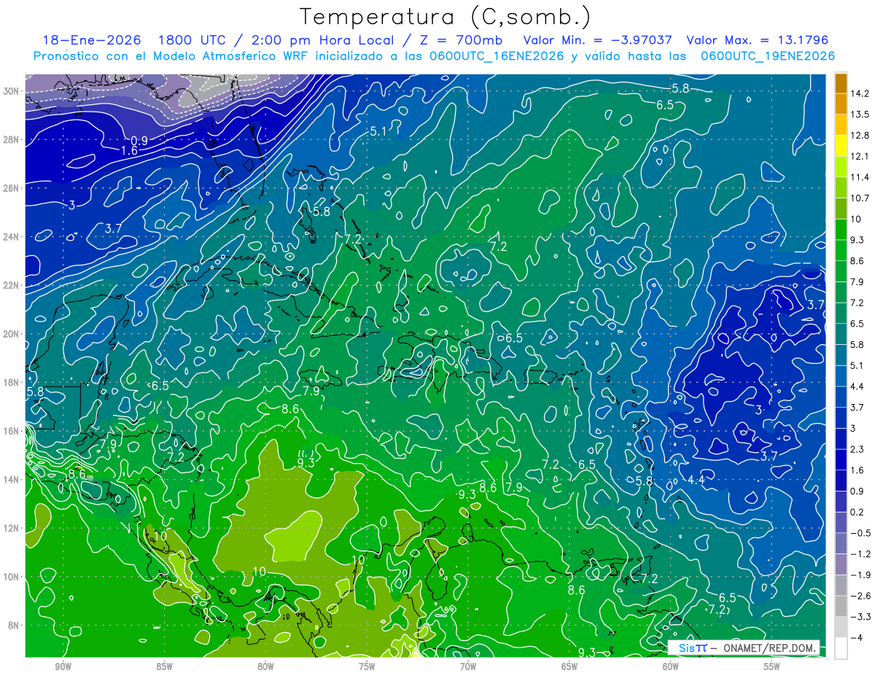Click the '18-Ene-2026' date in the header

(90, 39)
